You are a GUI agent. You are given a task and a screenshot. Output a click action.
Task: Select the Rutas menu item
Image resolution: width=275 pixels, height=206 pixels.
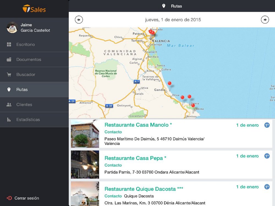[x=34, y=90]
